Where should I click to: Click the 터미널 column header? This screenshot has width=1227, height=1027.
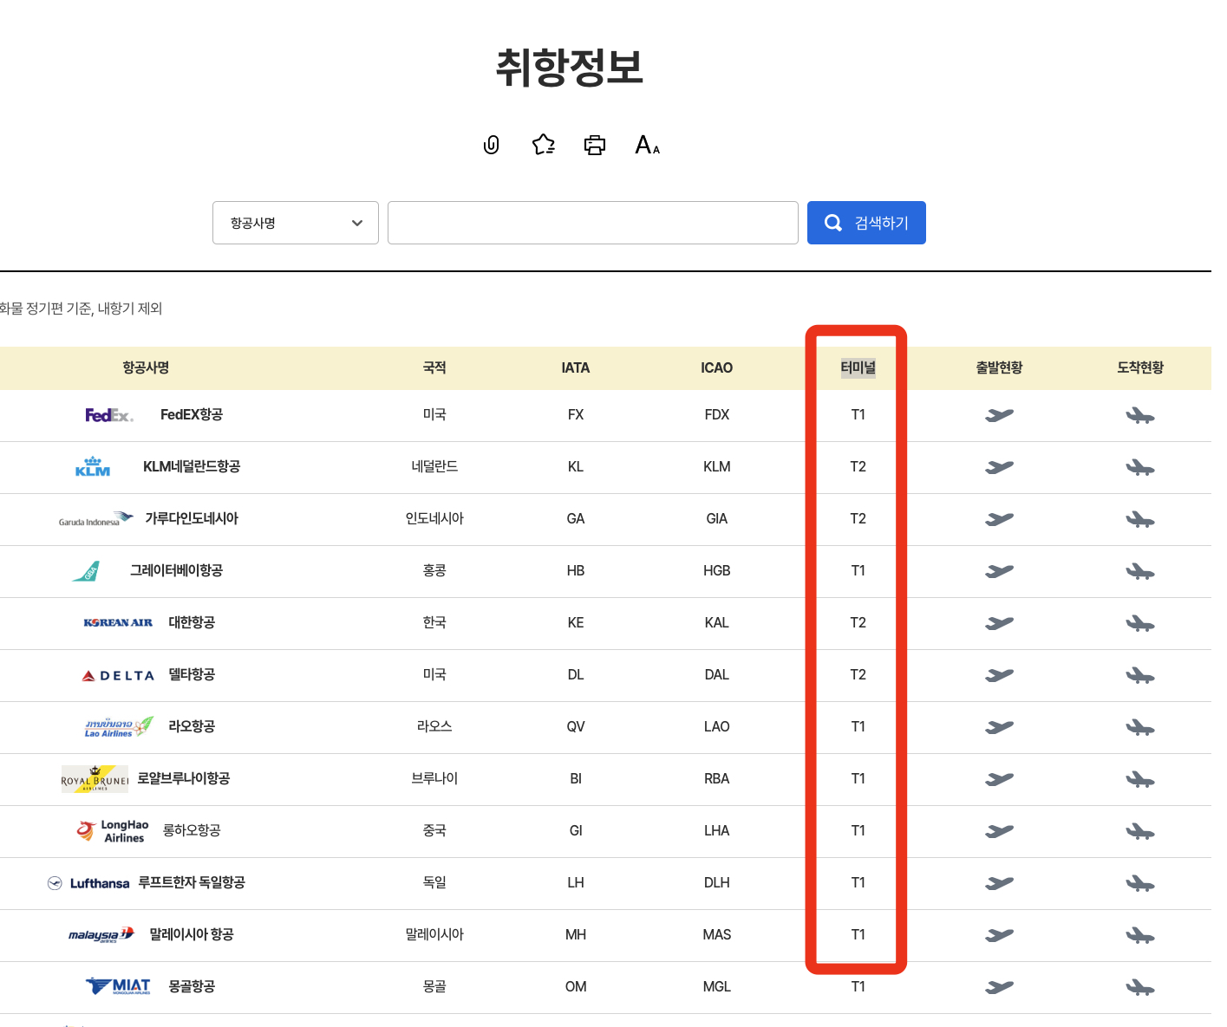(858, 367)
